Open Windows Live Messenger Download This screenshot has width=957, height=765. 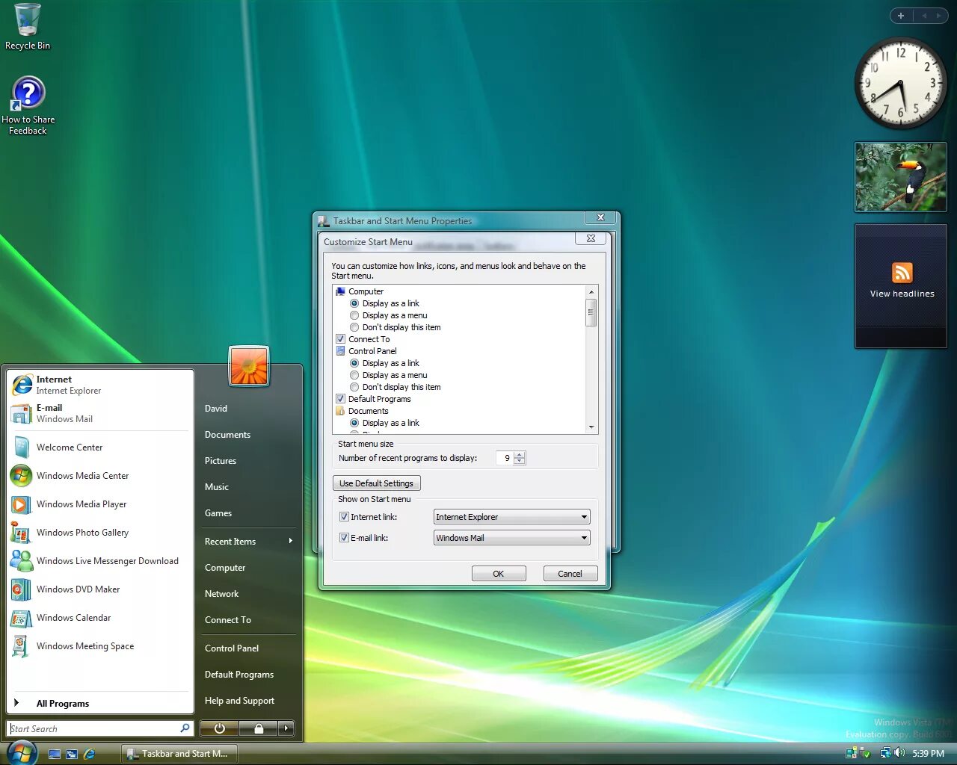coord(99,561)
